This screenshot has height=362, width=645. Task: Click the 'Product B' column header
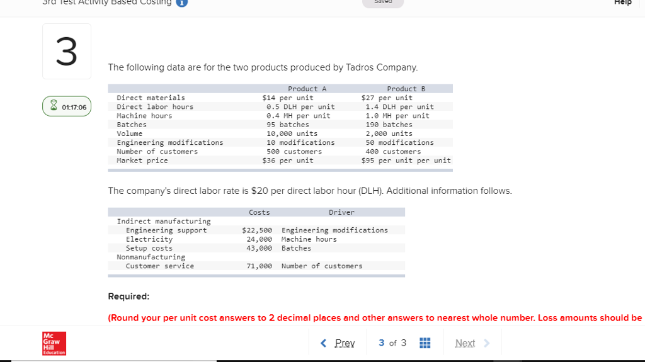tap(406, 89)
